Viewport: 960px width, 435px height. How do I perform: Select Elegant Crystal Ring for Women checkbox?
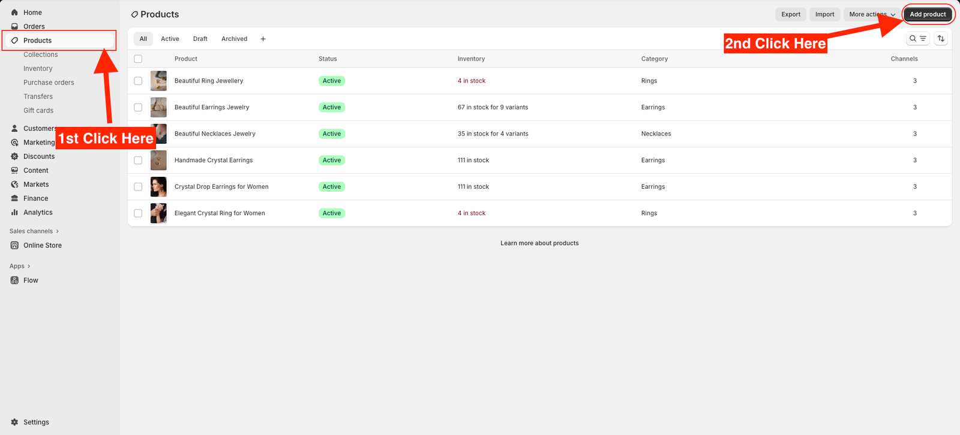138,213
